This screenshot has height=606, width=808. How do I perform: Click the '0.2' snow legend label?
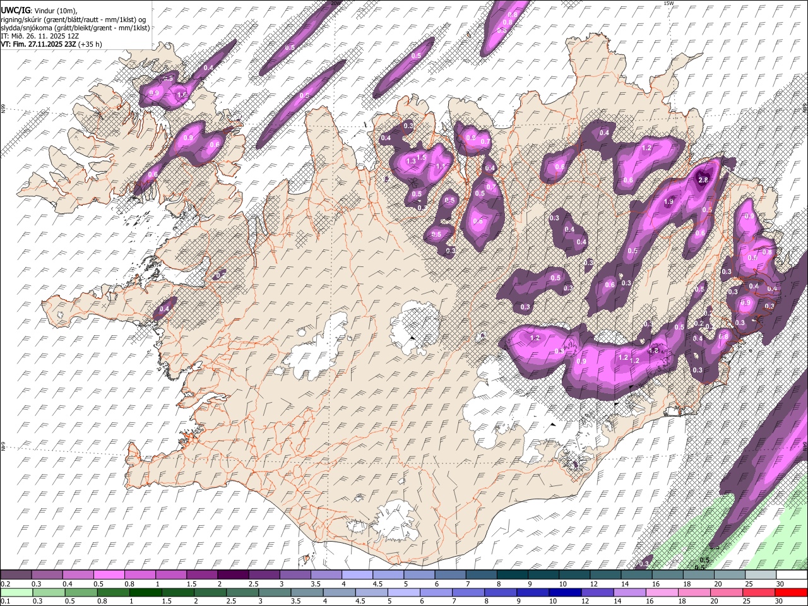click(x=5, y=584)
